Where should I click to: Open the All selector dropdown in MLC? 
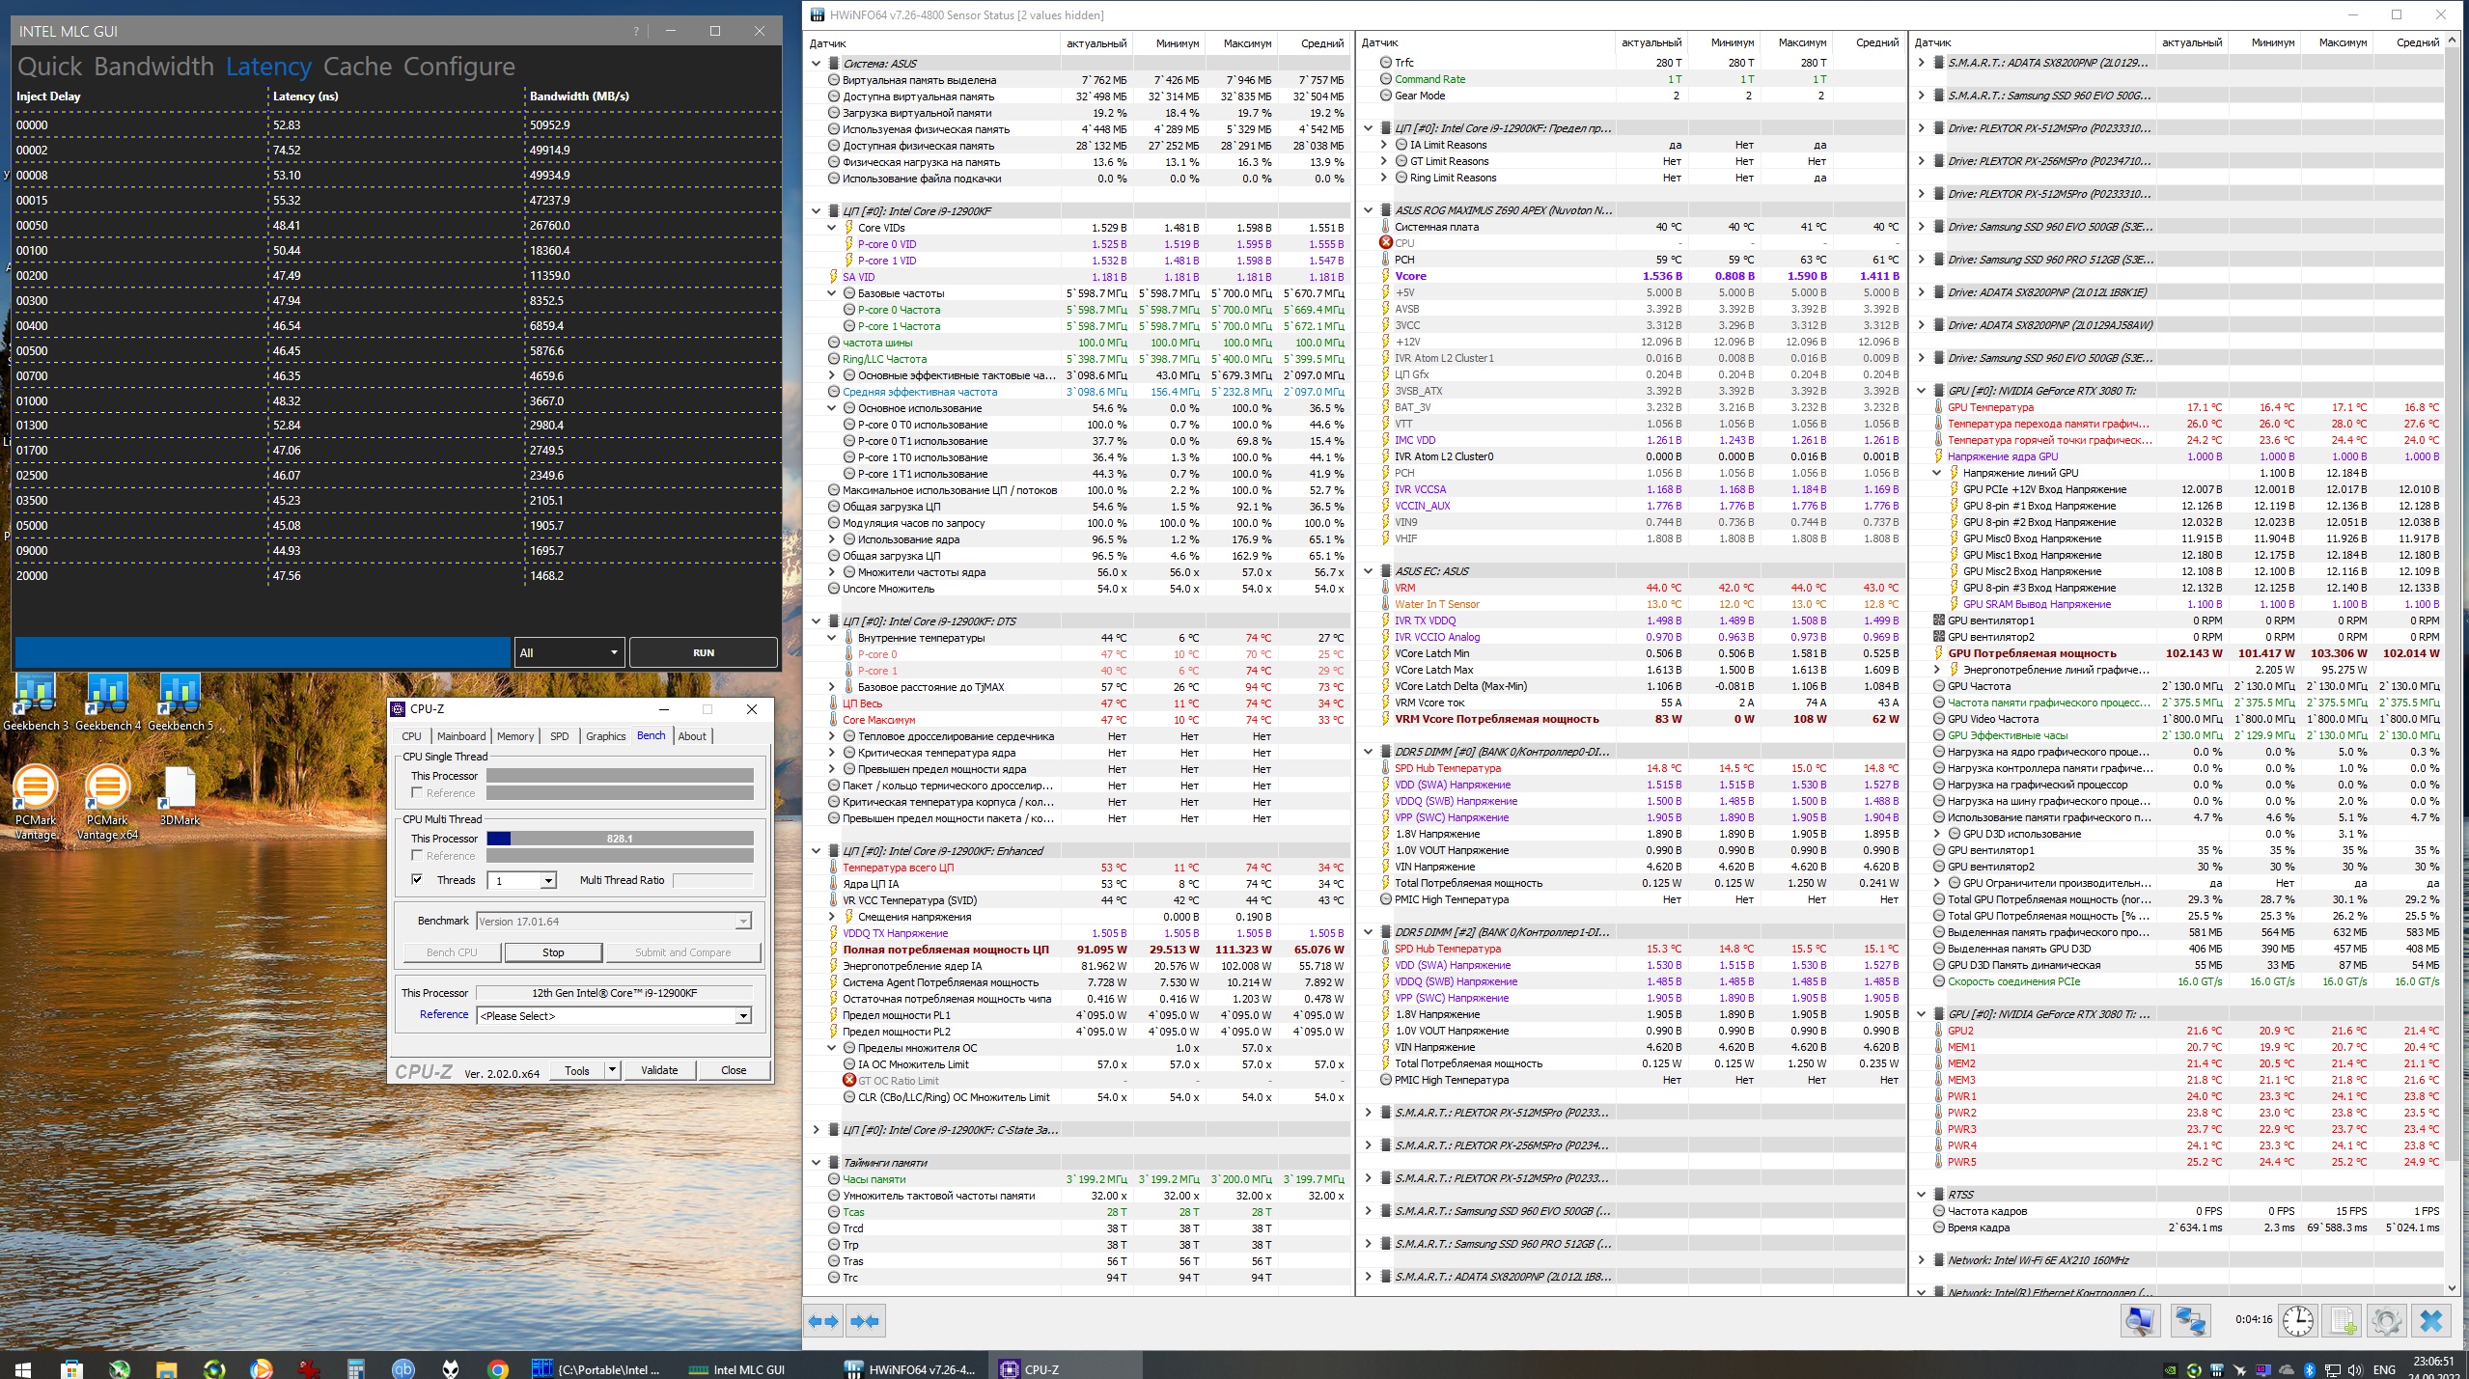[x=569, y=653]
